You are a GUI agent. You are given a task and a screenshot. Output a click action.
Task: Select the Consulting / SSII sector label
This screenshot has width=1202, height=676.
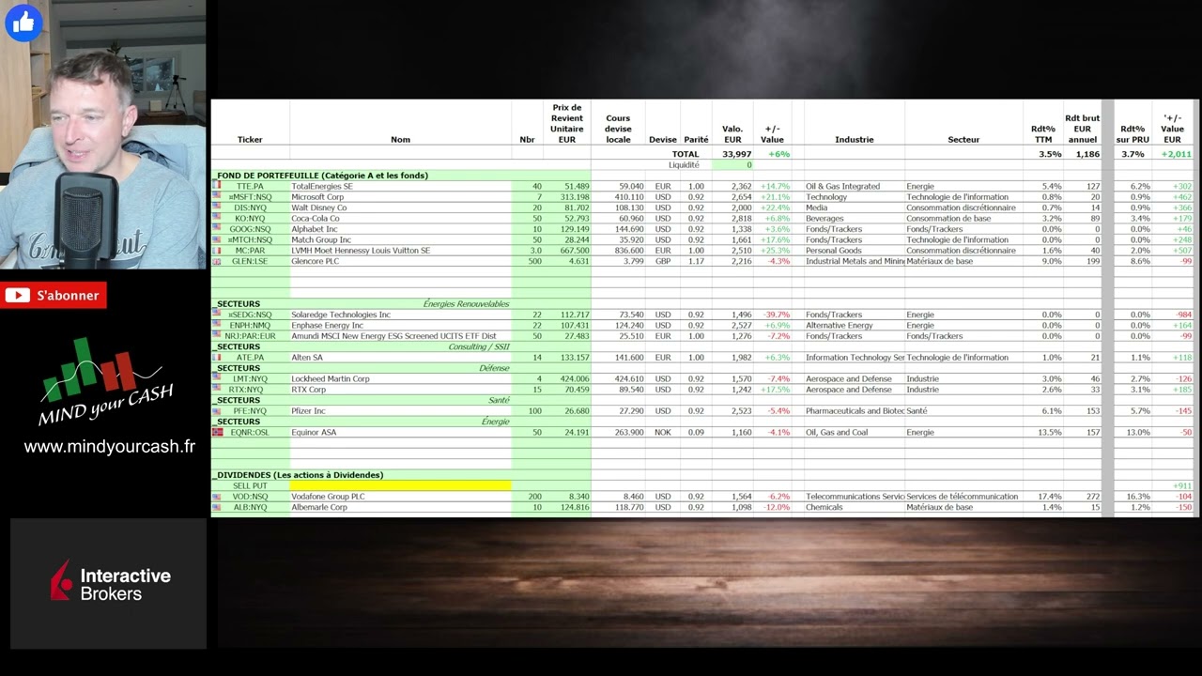(x=479, y=346)
